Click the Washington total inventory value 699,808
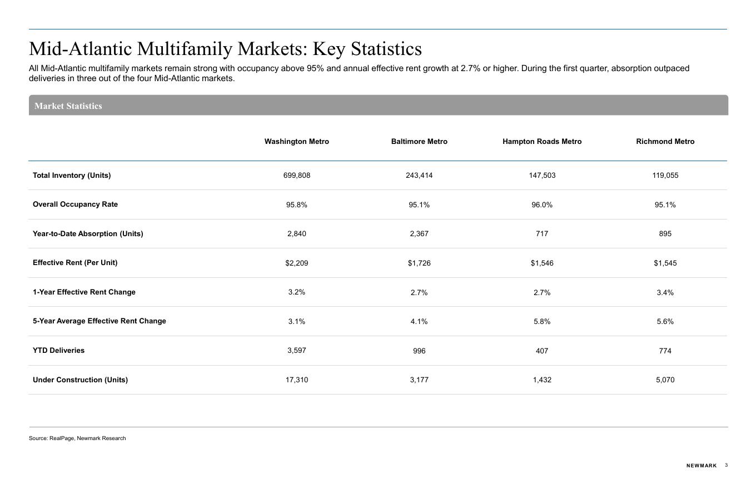Image resolution: width=756 pixels, height=489 pixels. click(x=296, y=176)
